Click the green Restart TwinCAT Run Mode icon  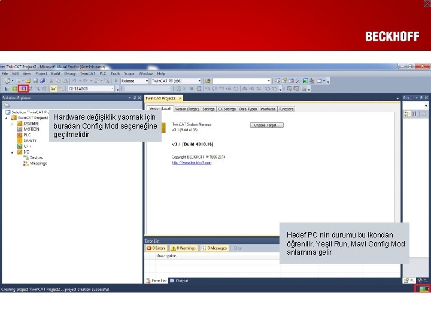point(14,89)
